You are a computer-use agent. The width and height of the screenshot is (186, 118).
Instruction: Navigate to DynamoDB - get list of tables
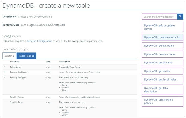click(163, 80)
